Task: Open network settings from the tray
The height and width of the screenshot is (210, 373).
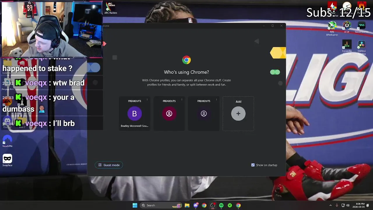Action: [343, 205]
